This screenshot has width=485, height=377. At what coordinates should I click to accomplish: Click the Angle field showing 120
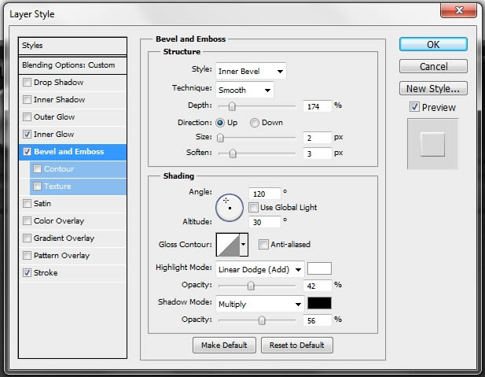point(265,194)
